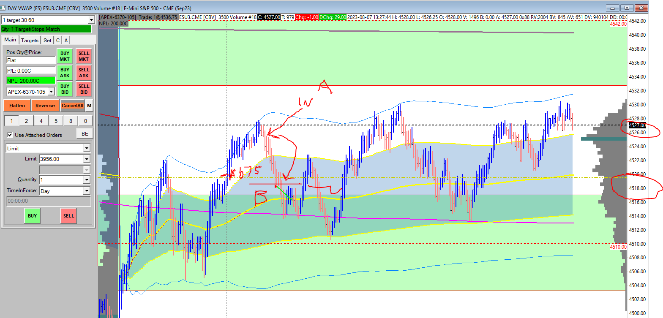Click the 4540.00 price scale value
Screen dimensions: 663x318
tap(637, 35)
